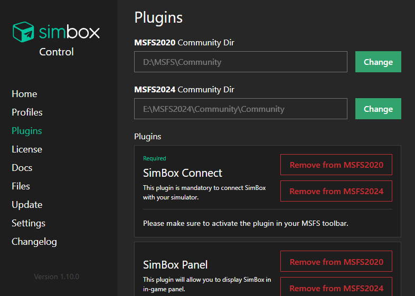
Task: Open Settings from the sidebar
Action: (29, 223)
